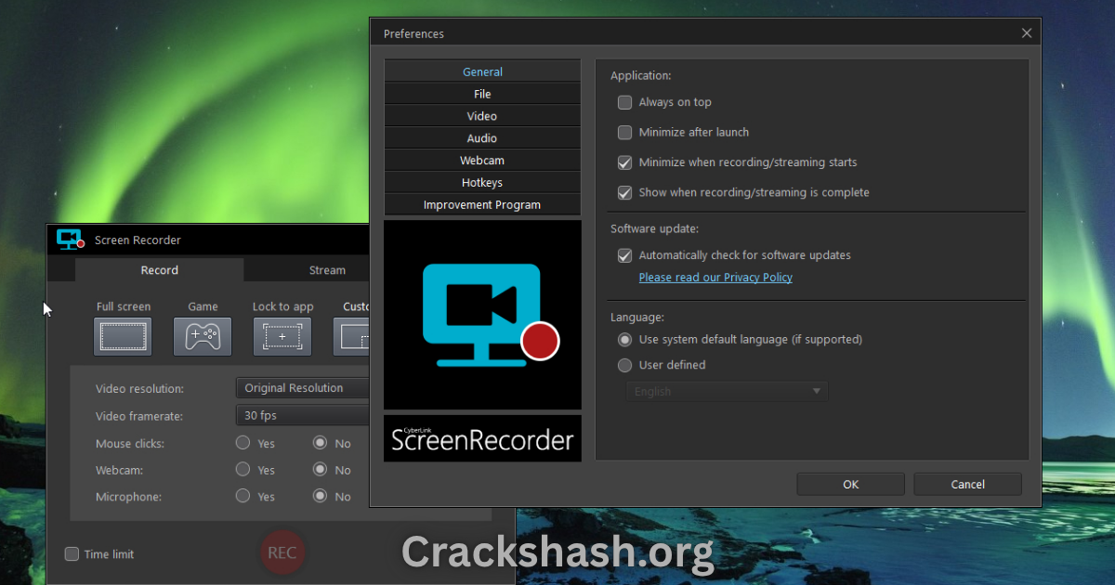
Task: Open the English language dropdown
Action: click(728, 391)
